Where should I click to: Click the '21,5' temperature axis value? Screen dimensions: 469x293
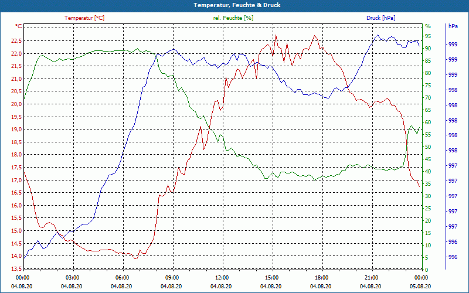(16, 66)
